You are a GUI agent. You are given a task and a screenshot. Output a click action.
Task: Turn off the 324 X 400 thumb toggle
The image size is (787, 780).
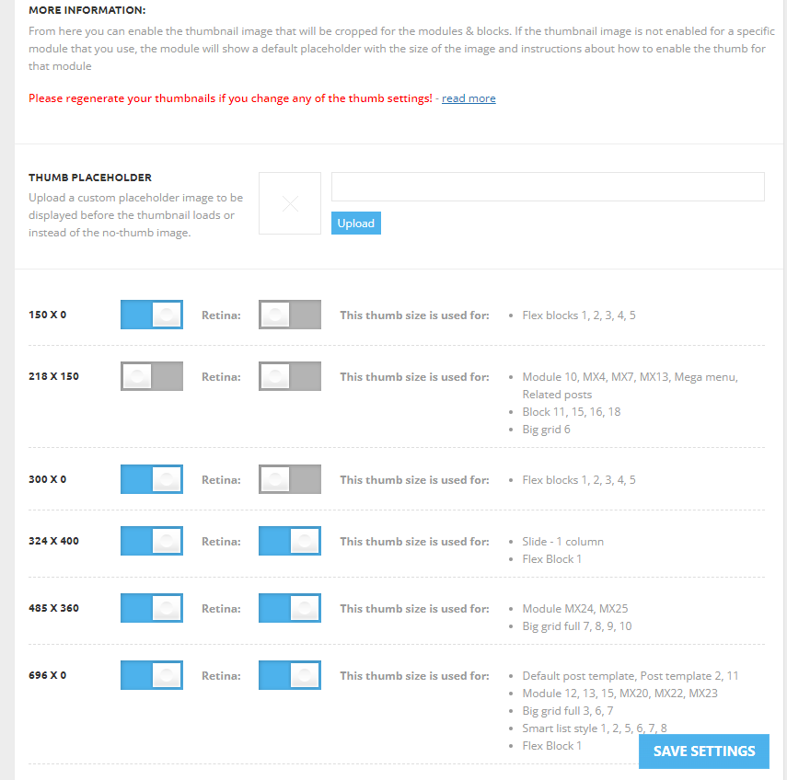152,541
